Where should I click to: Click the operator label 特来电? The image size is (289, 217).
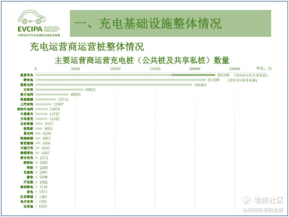coord(28,80)
